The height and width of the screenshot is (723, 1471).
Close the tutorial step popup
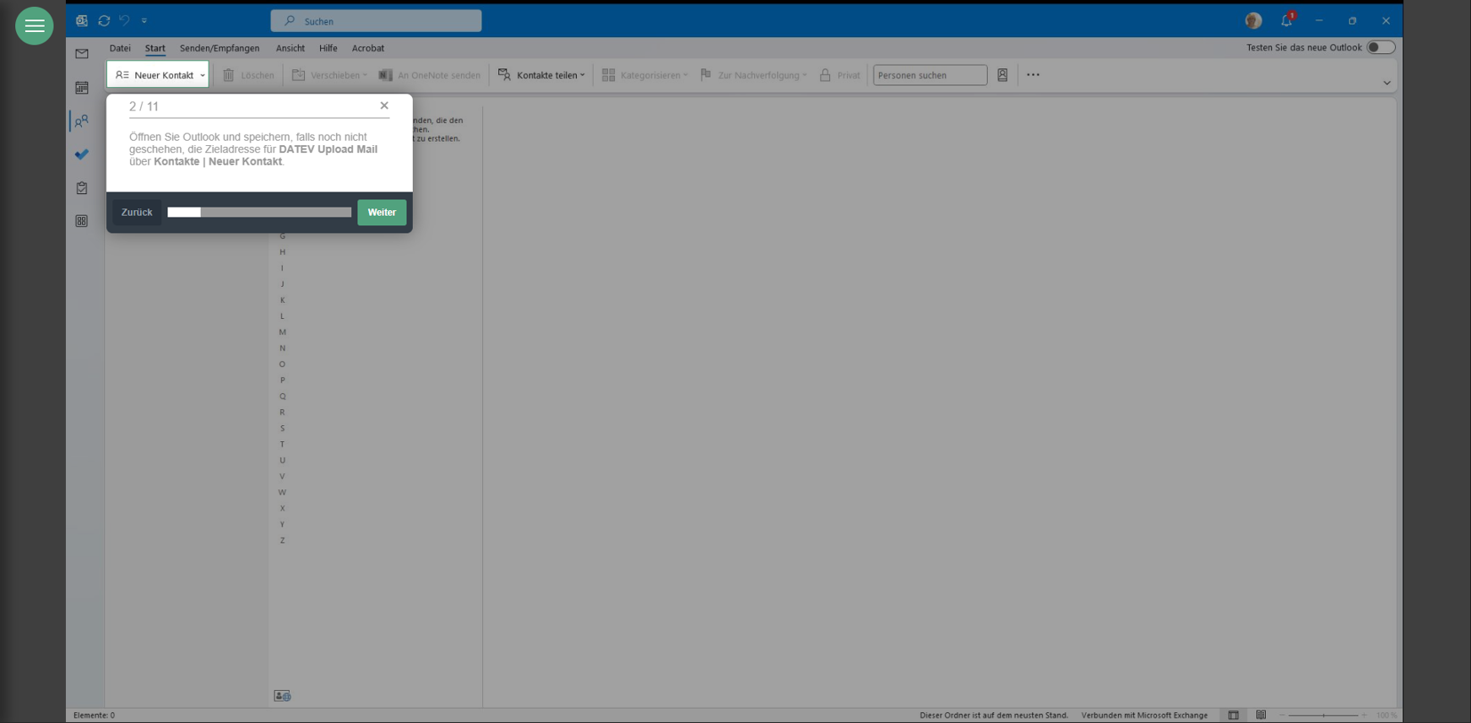(384, 105)
